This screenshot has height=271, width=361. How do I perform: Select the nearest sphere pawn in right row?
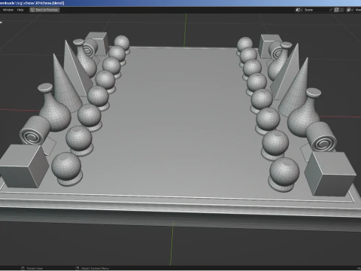284,175
